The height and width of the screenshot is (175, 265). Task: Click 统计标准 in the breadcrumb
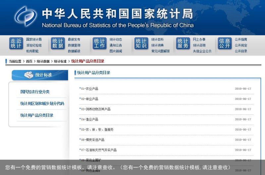pyautogui.click(x=60, y=61)
